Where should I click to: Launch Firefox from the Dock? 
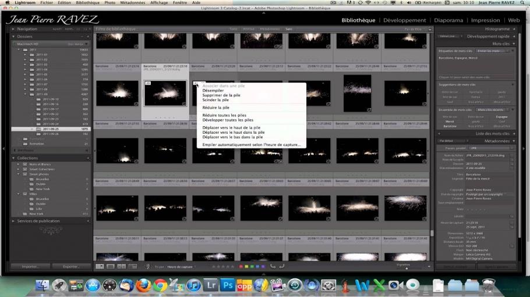click(x=143, y=285)
